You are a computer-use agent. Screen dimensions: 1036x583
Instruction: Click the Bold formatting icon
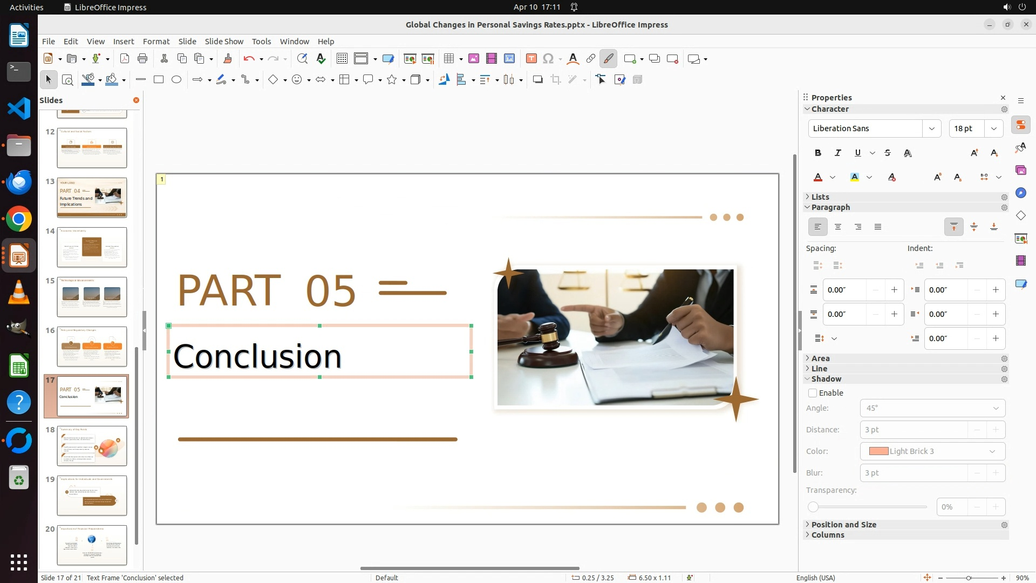(x=818, y=153)
